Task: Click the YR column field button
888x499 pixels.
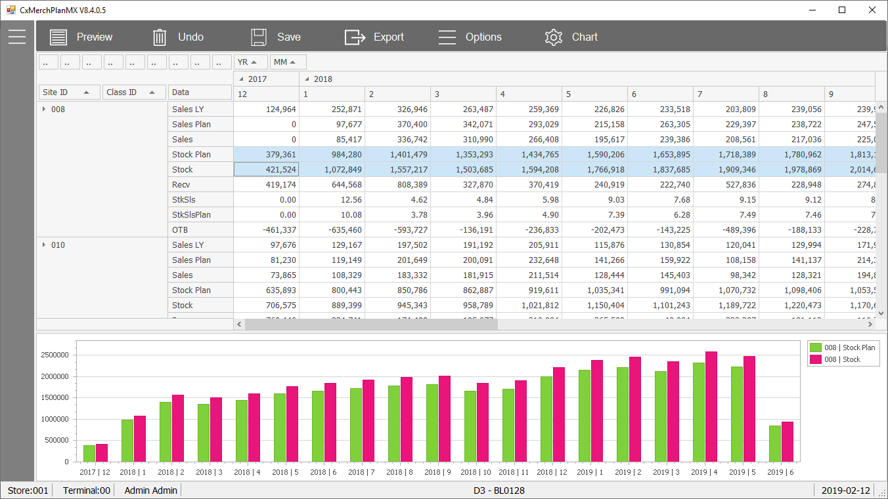Action: (x=250, y=62)
